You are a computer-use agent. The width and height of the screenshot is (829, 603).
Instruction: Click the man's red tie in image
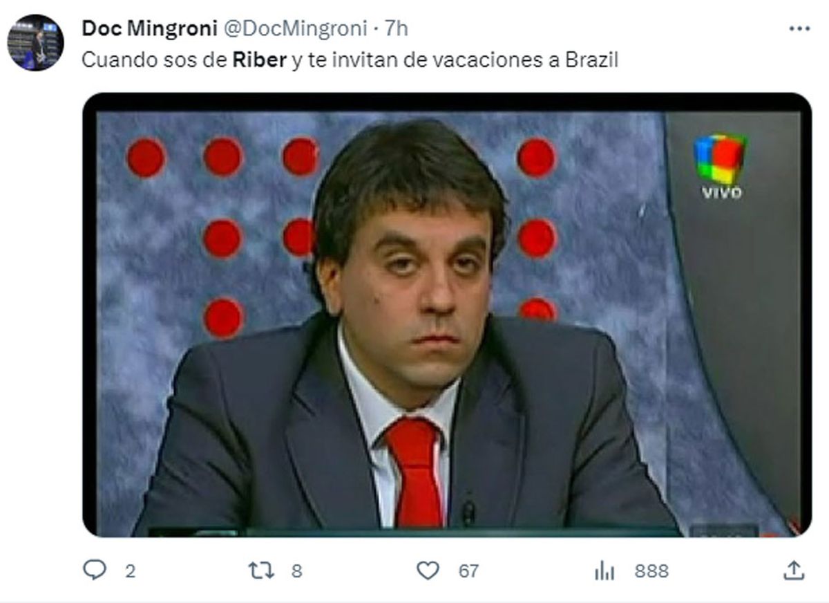[415, 472]
